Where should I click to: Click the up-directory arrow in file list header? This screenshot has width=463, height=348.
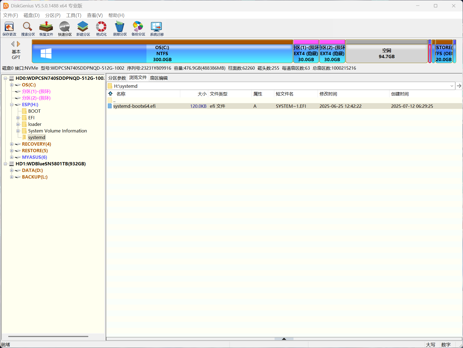pyautogui.click(x=111, y=94)
